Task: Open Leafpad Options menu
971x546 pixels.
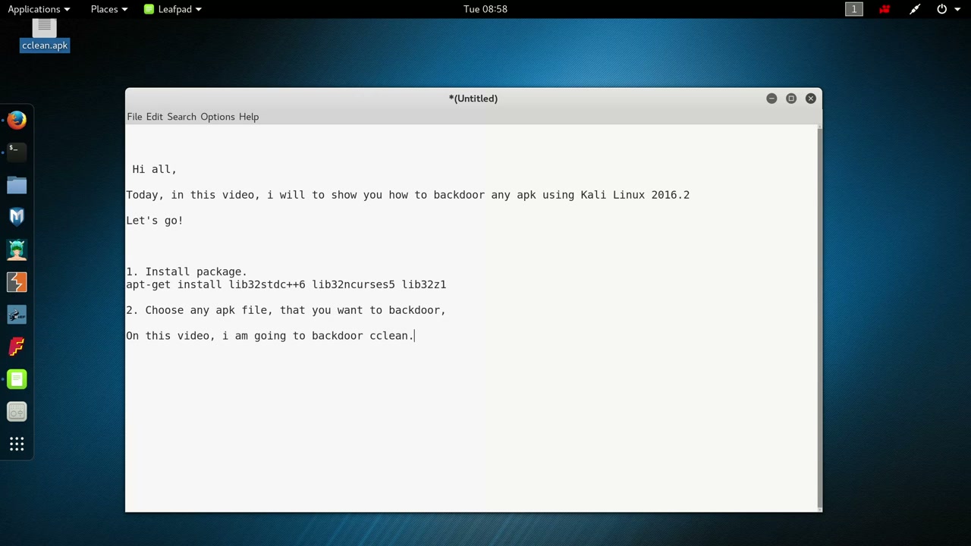Action: tap(218, 117)
